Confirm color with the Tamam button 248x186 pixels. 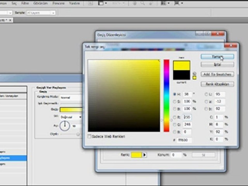[x=217, y=57]
